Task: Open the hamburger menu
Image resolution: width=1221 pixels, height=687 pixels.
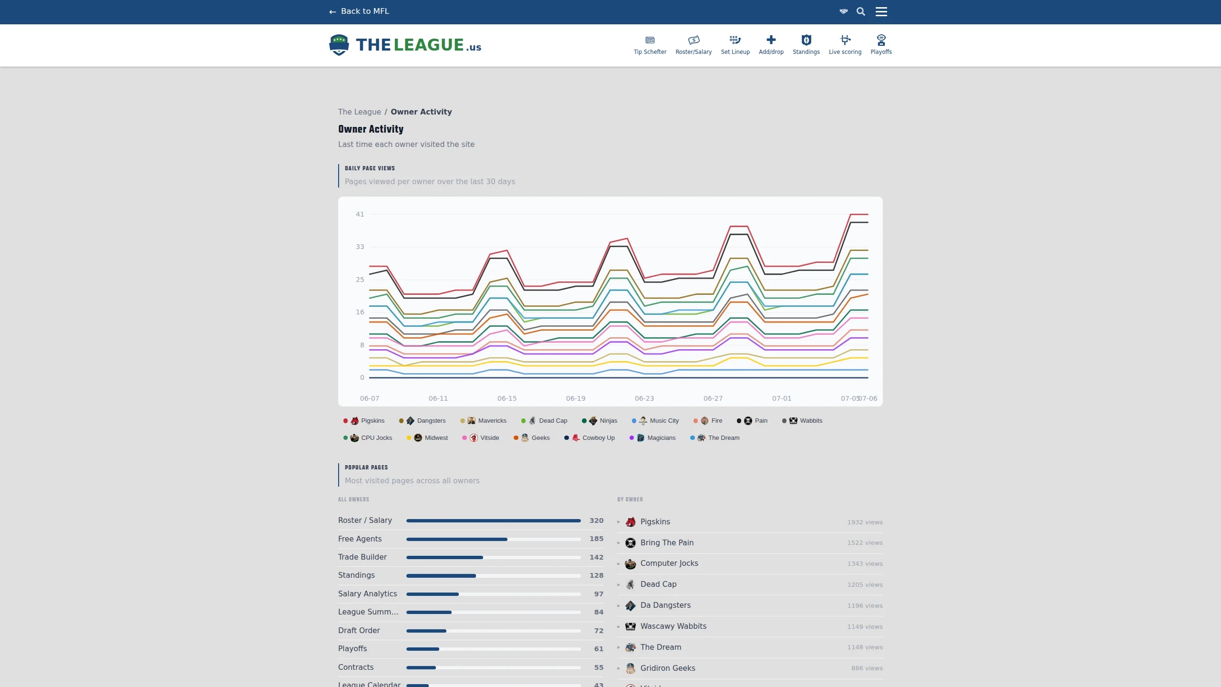Action: point(881,11)
